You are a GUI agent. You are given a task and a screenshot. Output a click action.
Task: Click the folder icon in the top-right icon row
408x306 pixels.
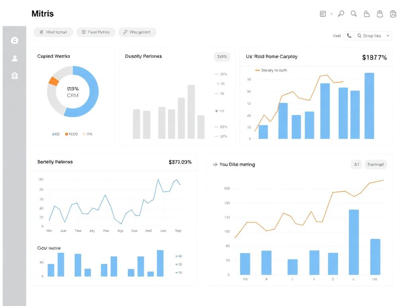[367, 14]
